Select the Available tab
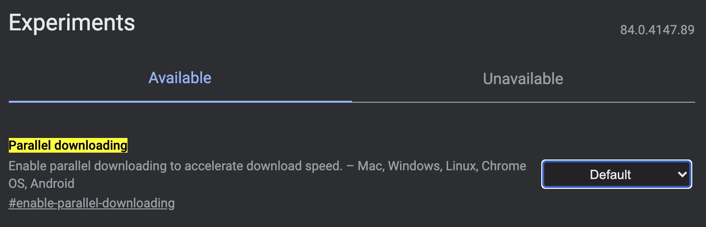706x227 pixels. click(180, 78)
